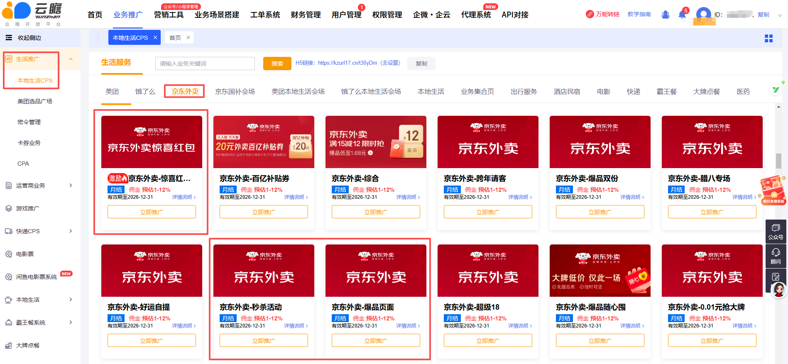Open the account dropdown arrow

coord(780,15)
